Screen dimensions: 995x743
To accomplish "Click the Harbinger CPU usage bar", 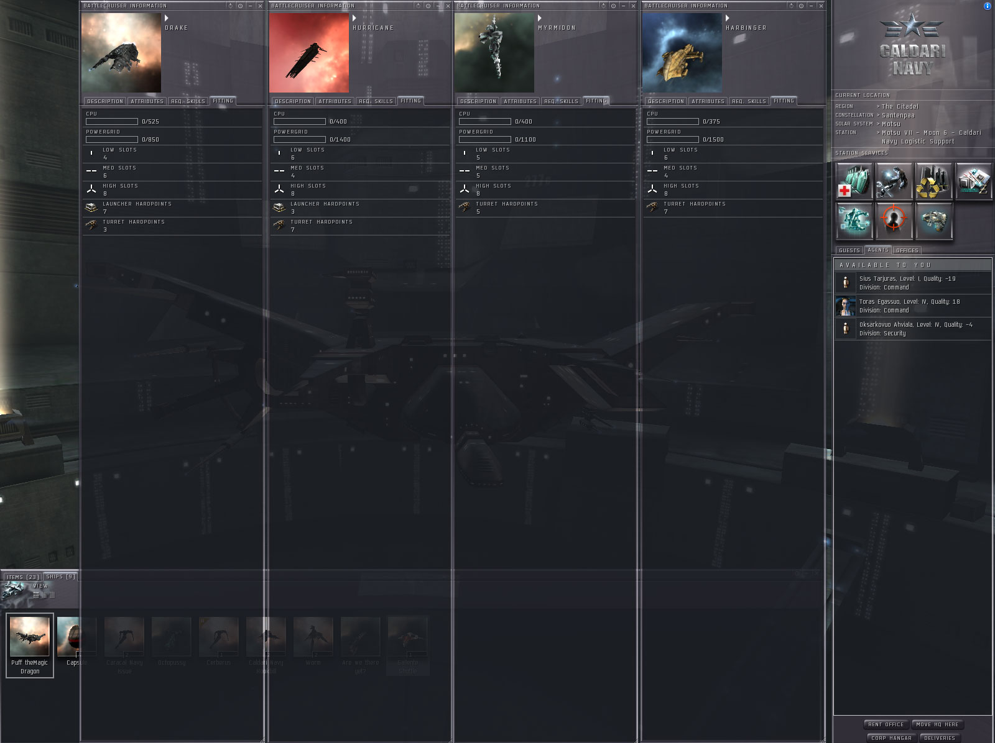I will click(673, 121).
